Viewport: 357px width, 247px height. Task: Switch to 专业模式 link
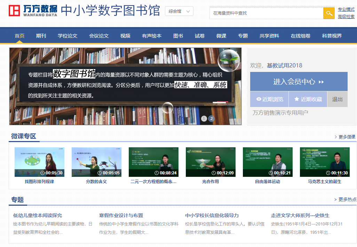(346, 9)
